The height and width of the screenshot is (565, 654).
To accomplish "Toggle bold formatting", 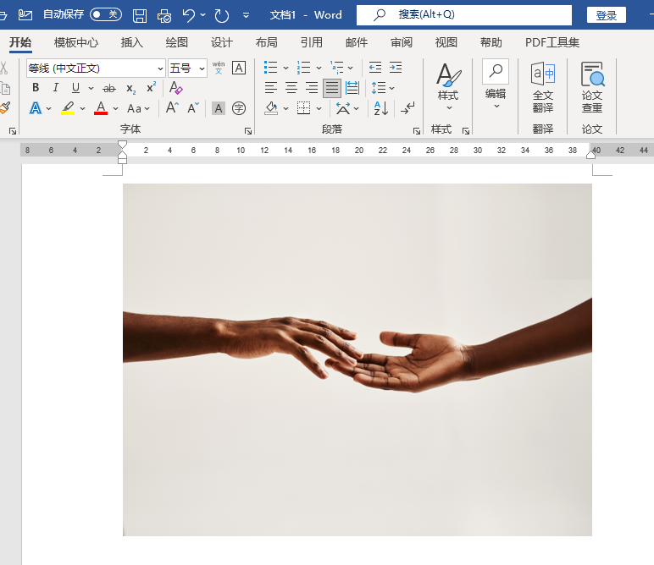I will coord(36,88).
